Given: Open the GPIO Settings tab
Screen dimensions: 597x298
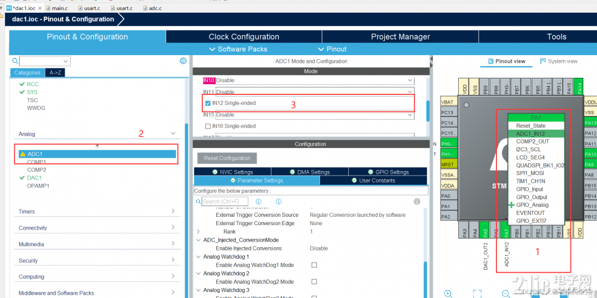Looking at the screenshot, I should click(x=387, y=172).
